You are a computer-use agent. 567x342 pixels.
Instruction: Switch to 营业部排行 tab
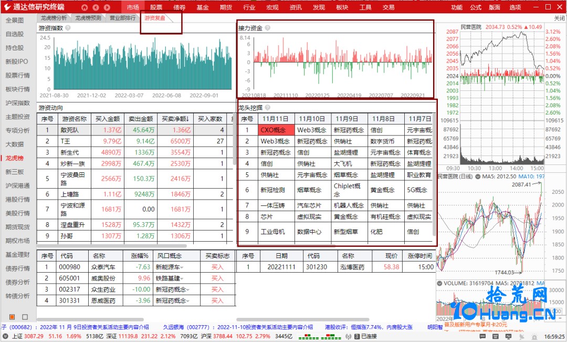123,18
